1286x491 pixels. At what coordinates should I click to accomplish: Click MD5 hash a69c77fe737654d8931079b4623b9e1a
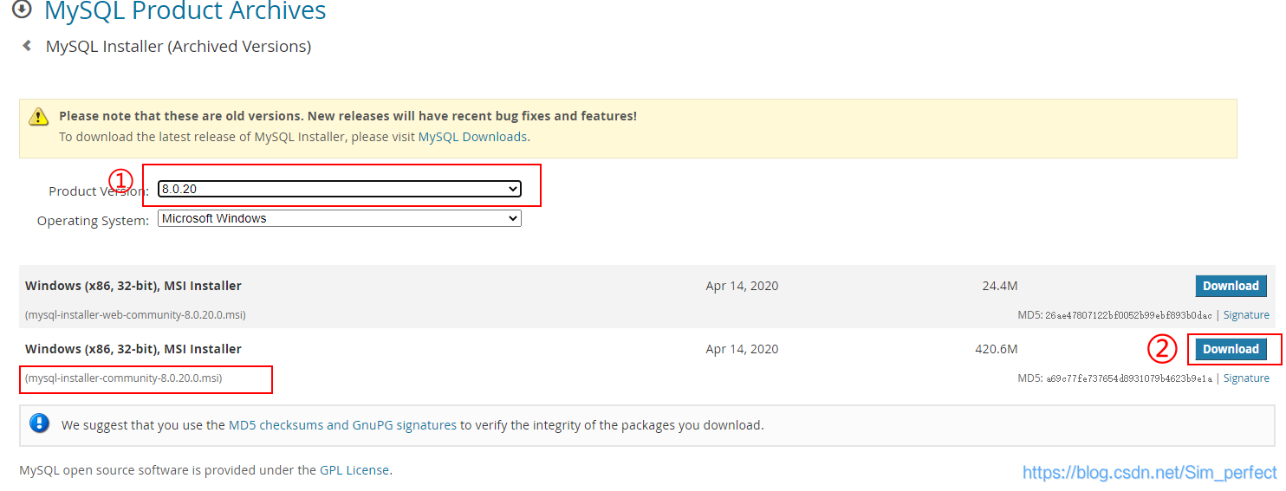(x=1129, y=378)
